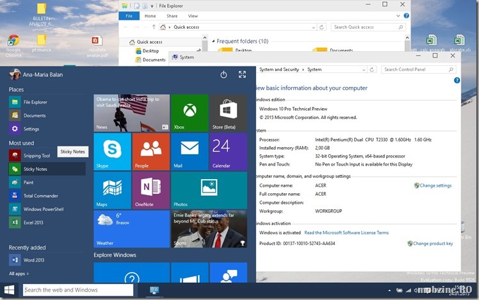Open the Weather tile for Brasov
Image resolution: width=479 pixels, height=300 pixels.
(132, 229)
